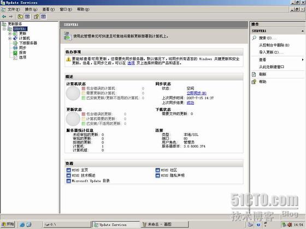Click the refresh icon in actions pane
This screenshot has height=229, width=306.
click(x=254, y=74)
